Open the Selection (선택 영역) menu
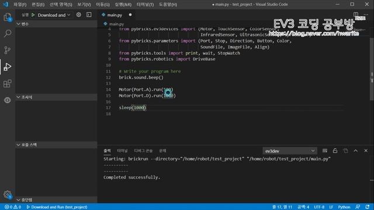Screen dimensions: 374x210 [x=61, y=4]
